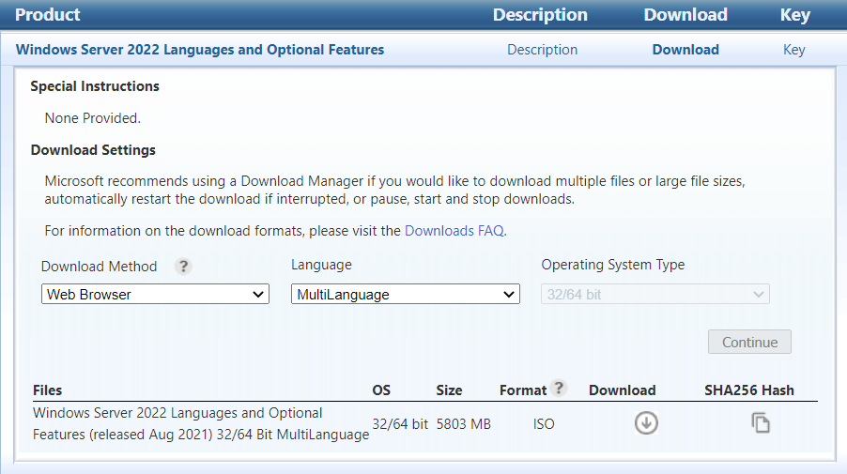Viewport: 847px width, 474px height.
Task: Follow the Downloads FAQ link
Action: pos(454,231)
